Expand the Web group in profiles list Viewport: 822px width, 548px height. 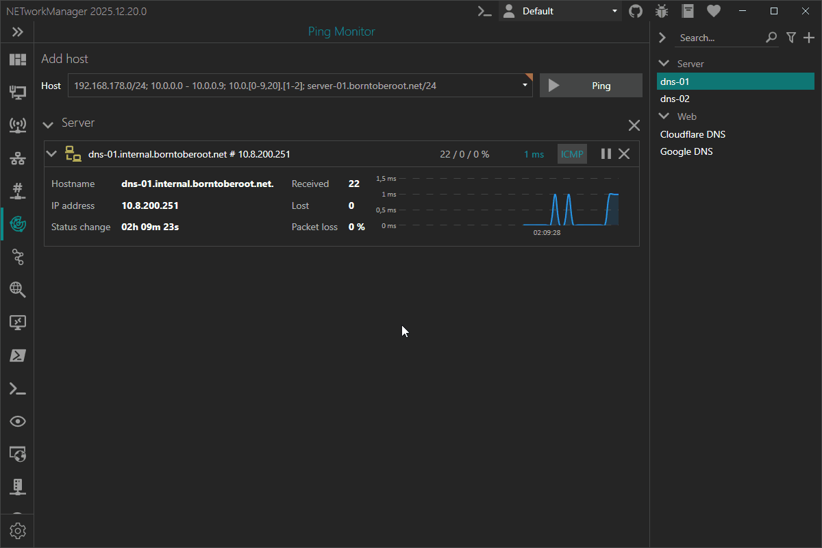(662, 116)
